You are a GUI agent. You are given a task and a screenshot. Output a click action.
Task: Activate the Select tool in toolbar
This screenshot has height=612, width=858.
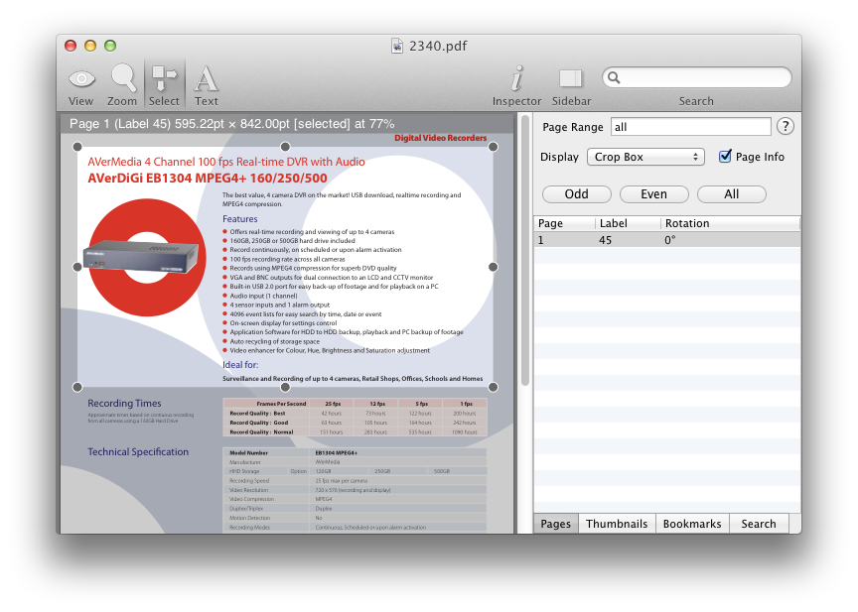(x=164, y=77)
